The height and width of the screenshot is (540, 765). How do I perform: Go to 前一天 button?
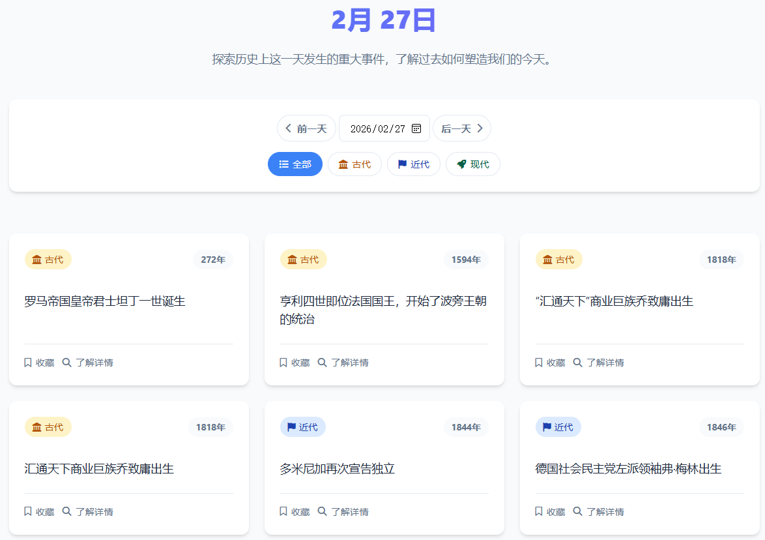pyautogui.click(x=306, y=128)
